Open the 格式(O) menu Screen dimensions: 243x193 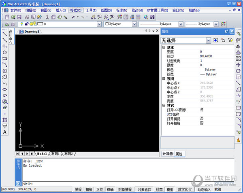tap(76, 11)
